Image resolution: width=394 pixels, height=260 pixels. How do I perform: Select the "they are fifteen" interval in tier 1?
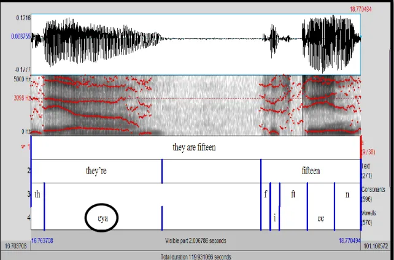point(196,147)
